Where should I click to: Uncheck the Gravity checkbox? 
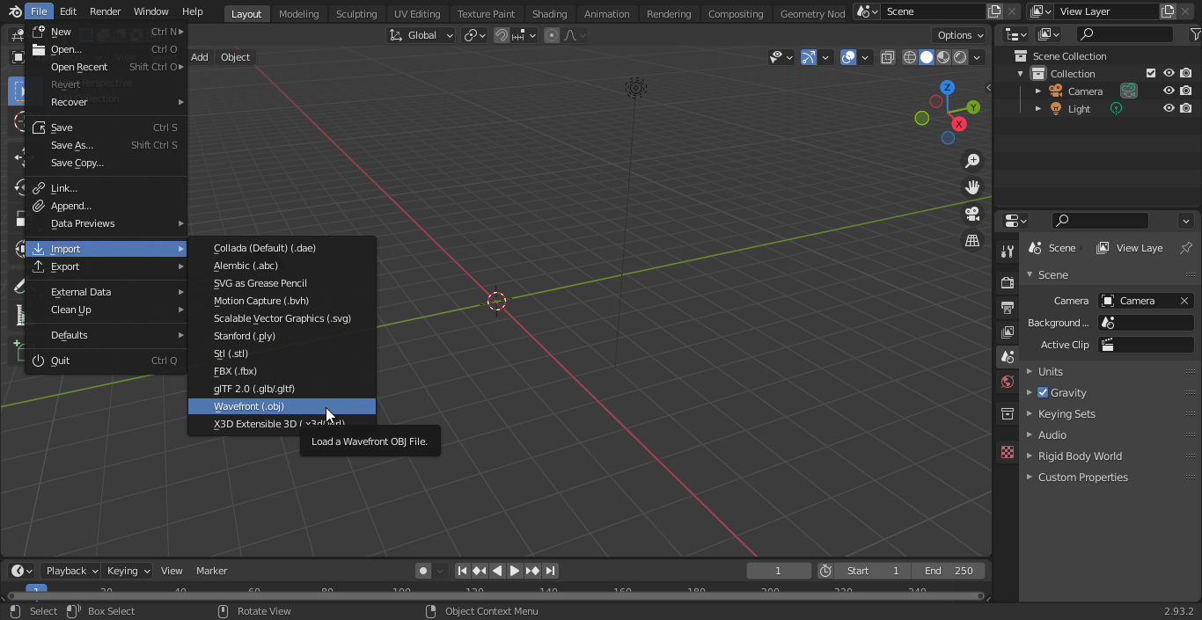pos(1043,393)
